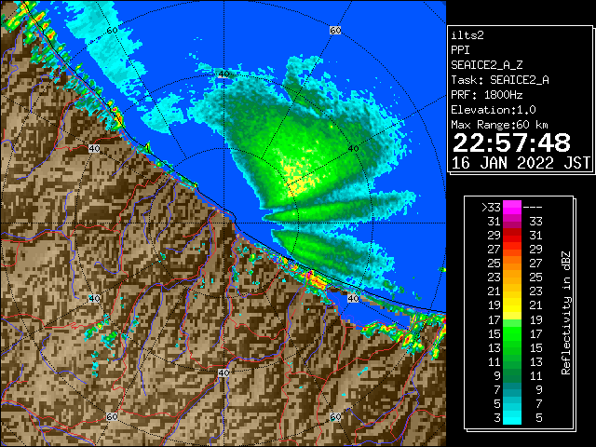The height and width of the screenshot is (447, 596).
Task: Click the radar site name "ilts2"
Action: point(467,35)
